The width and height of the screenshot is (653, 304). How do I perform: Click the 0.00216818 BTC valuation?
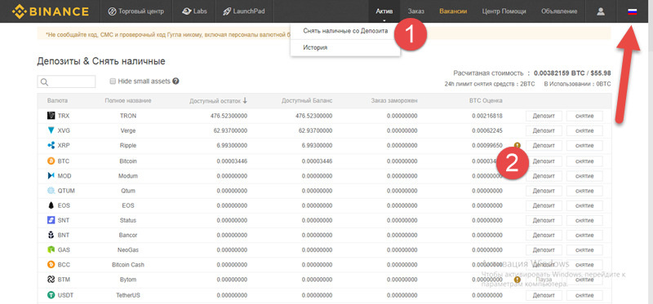pyautogui.click(x=486, y=116)
